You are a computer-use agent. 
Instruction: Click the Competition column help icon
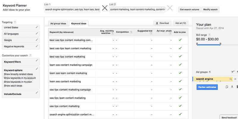coord(131,32)
